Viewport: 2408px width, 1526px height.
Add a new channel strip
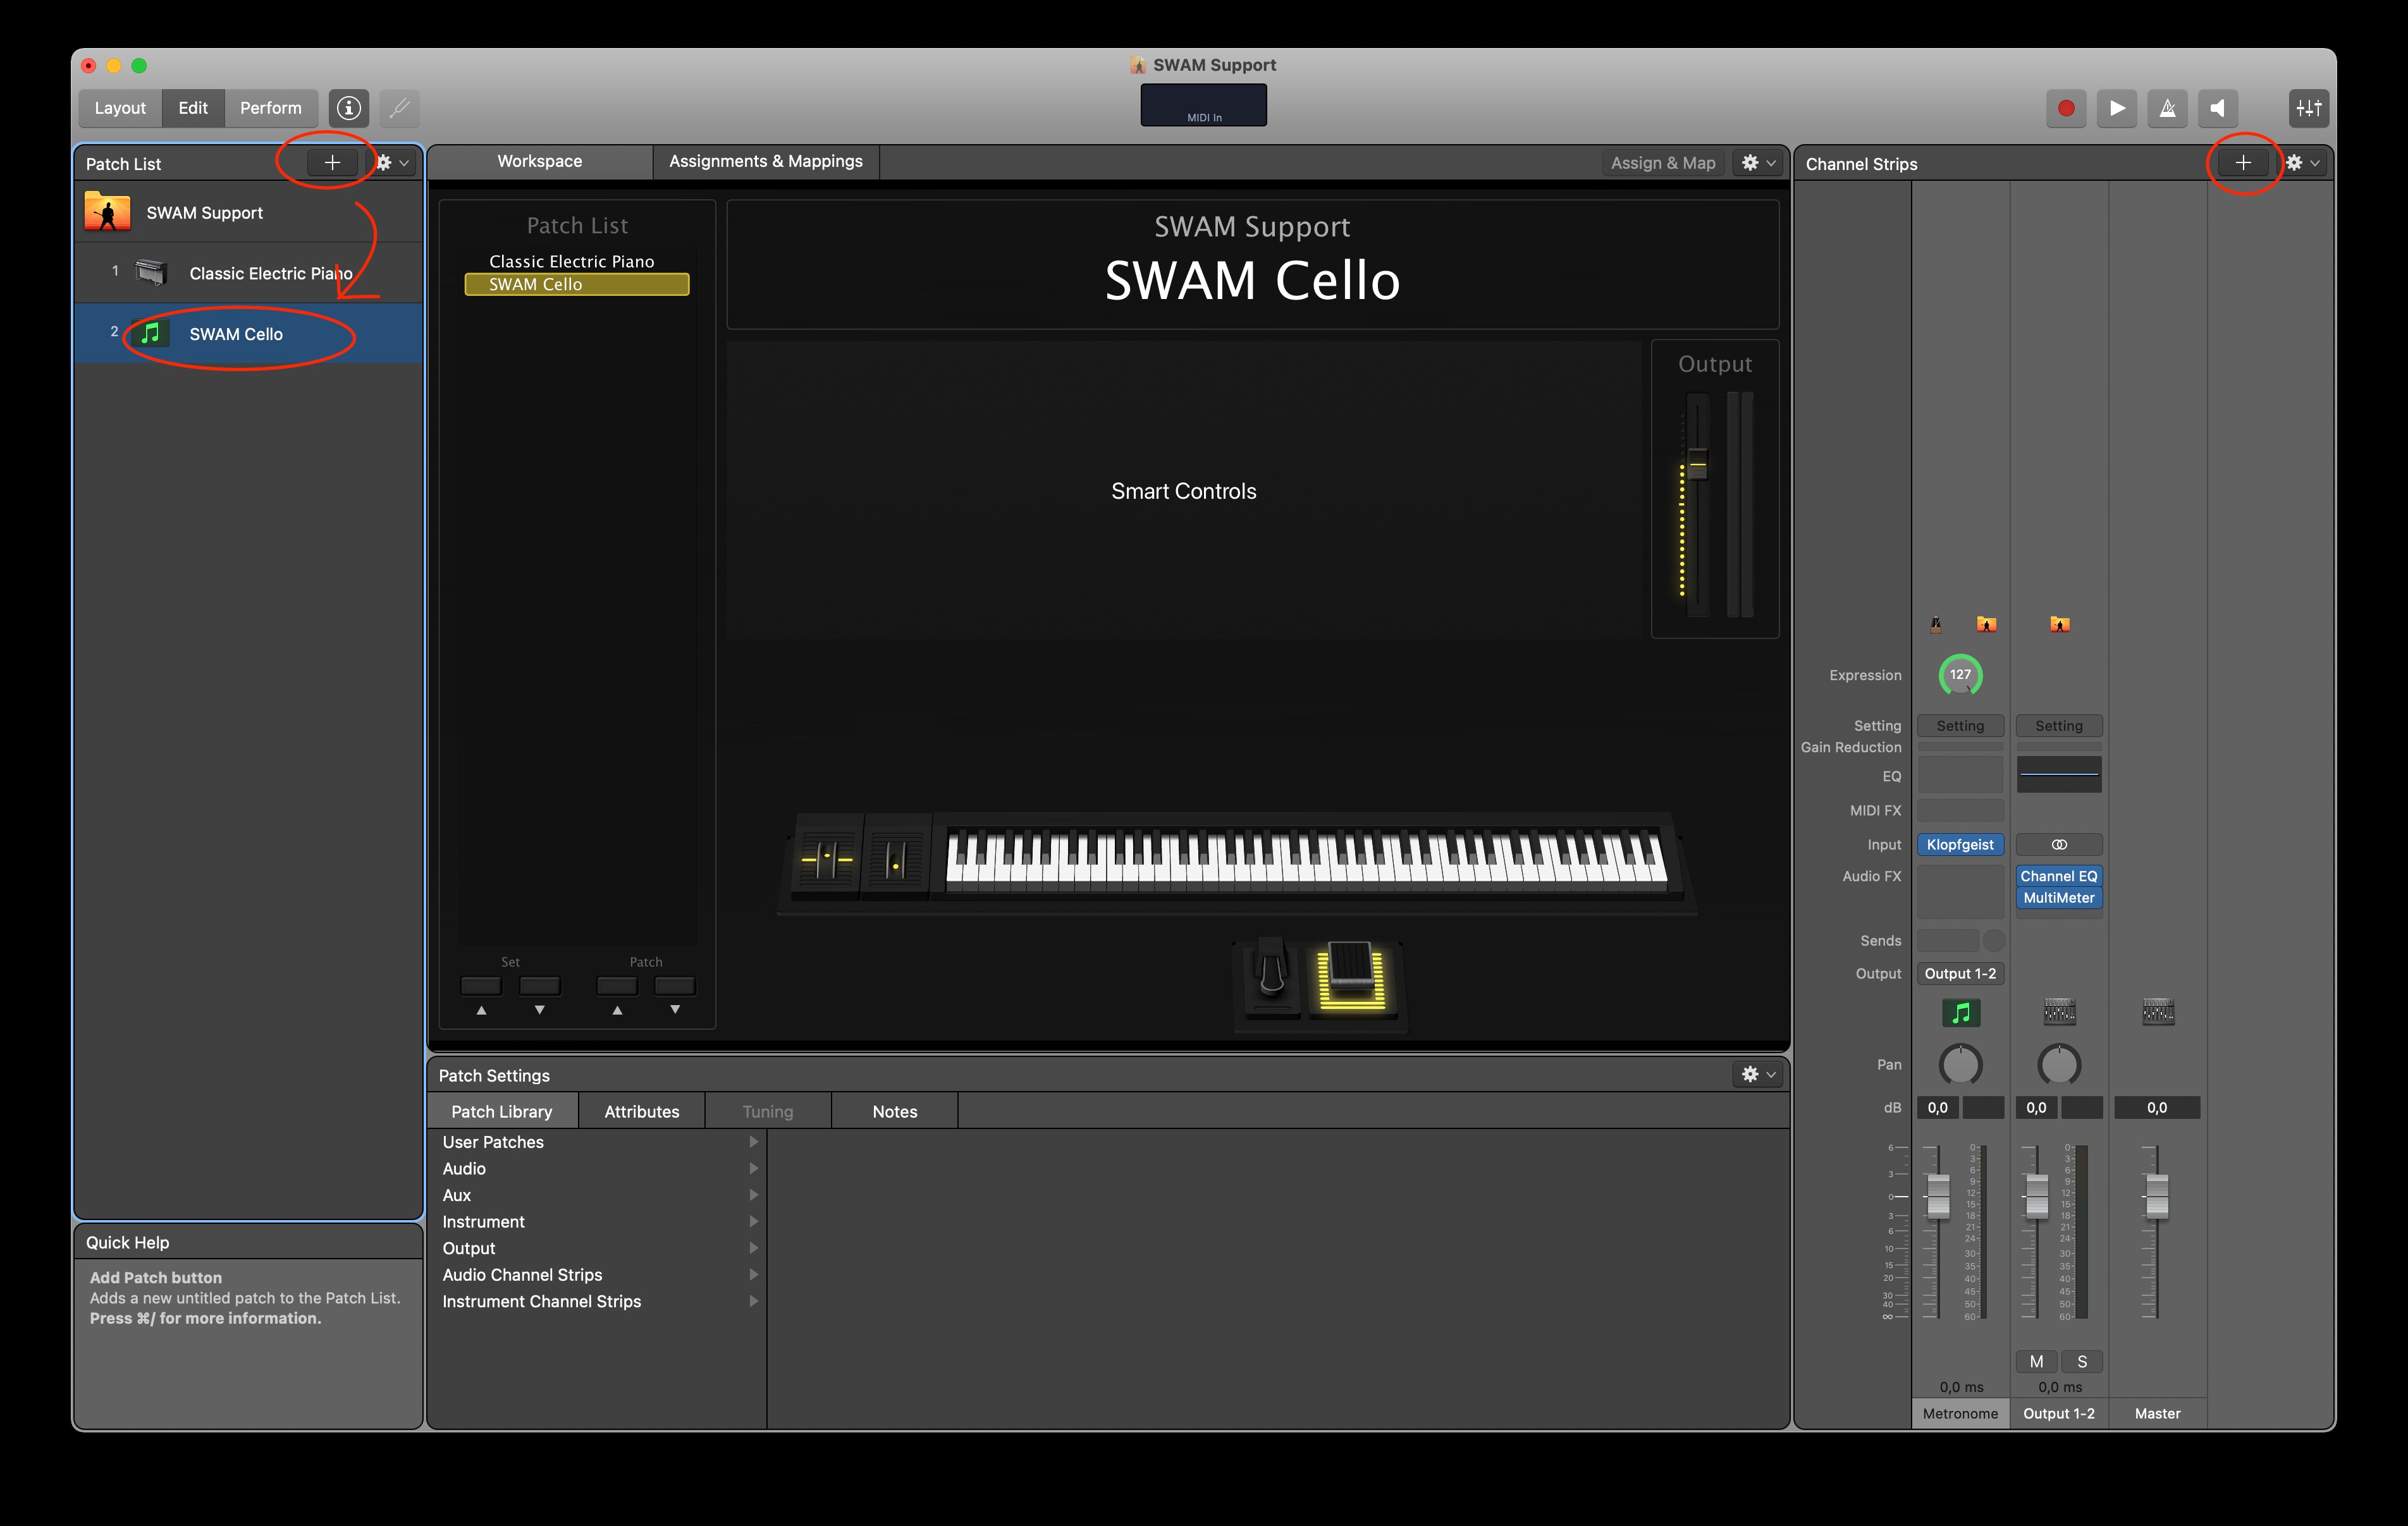[x=2243, y=163]
